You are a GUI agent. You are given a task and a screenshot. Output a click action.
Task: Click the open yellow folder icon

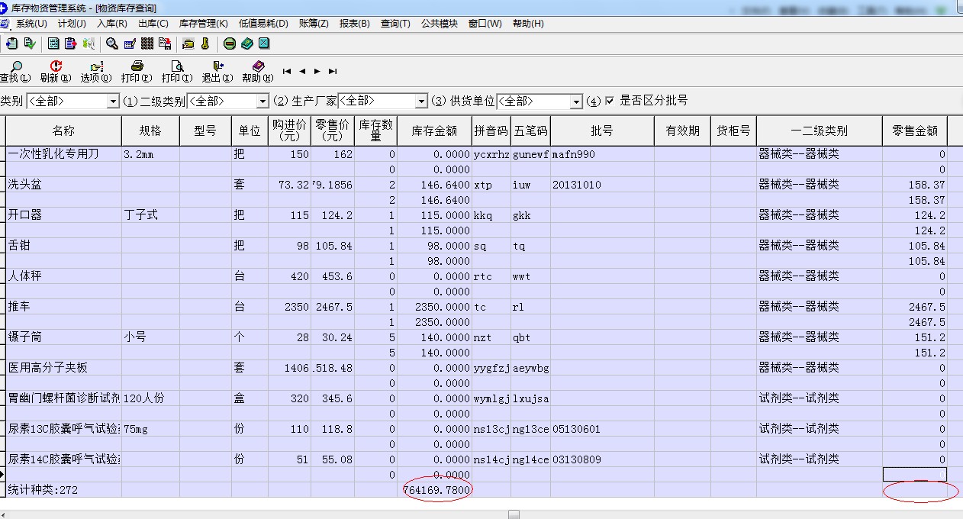click(x=188, y=44)
